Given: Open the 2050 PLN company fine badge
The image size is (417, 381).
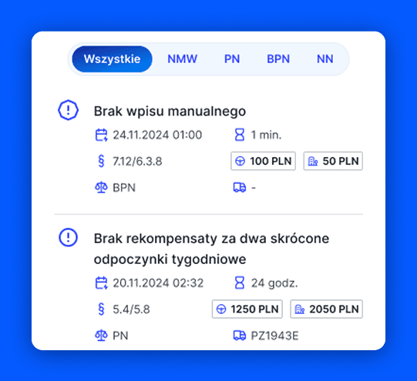Looking at the screenshot, I should [x=327, y=309].
